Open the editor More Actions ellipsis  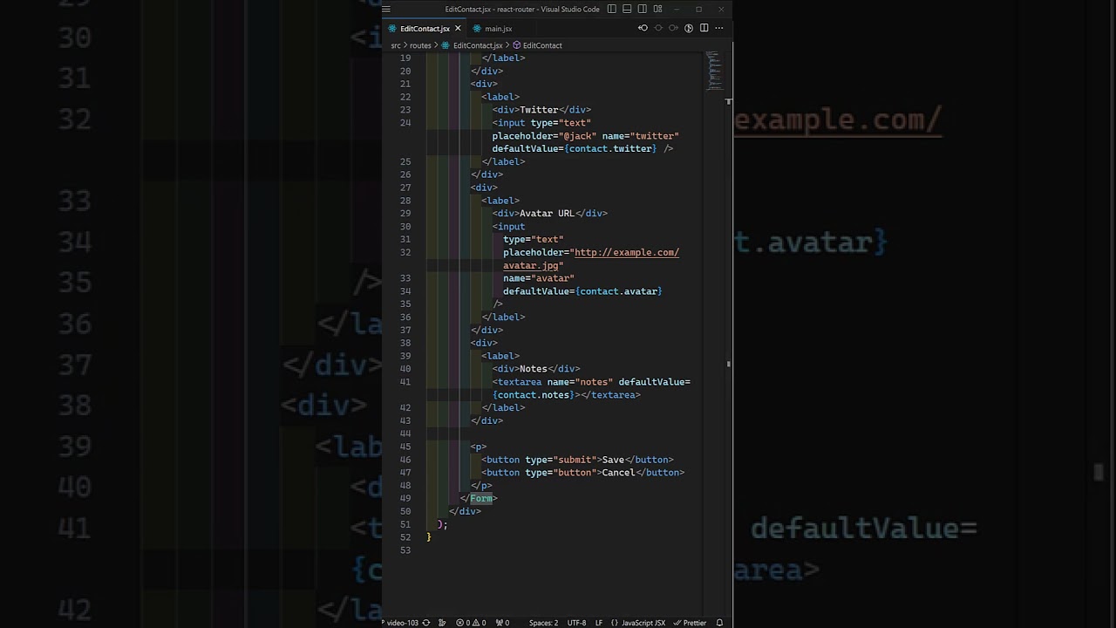[x=719, y=28]
